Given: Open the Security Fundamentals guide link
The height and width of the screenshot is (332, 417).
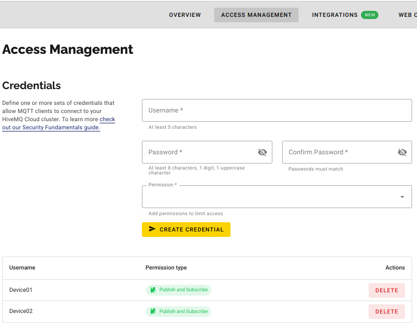Looking at the screenshot, I should [61, 127].
